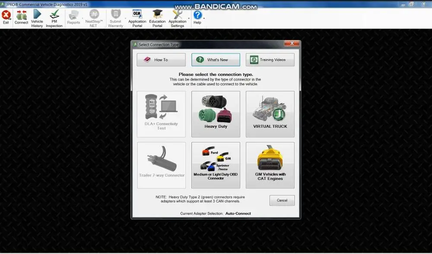Click the Exit toolbar icon

click(6, 18)
